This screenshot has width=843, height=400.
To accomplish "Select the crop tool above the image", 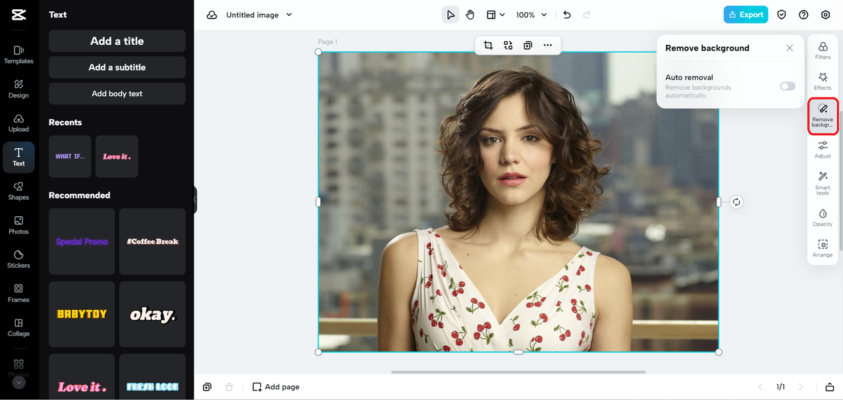I will tap(488, 45).
